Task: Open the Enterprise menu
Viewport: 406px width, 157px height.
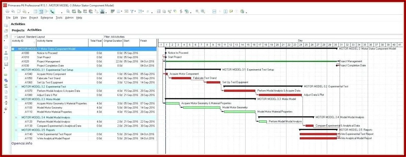Action: (x=47, y=18)
